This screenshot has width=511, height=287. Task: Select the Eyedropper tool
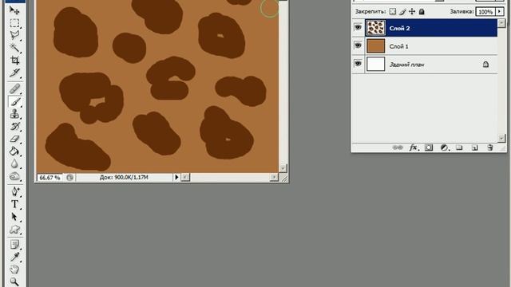[x=14, y=257]
